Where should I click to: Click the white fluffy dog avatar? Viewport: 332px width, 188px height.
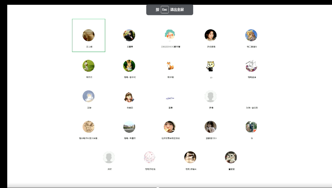pyautogui.click(x=190, y=157)
